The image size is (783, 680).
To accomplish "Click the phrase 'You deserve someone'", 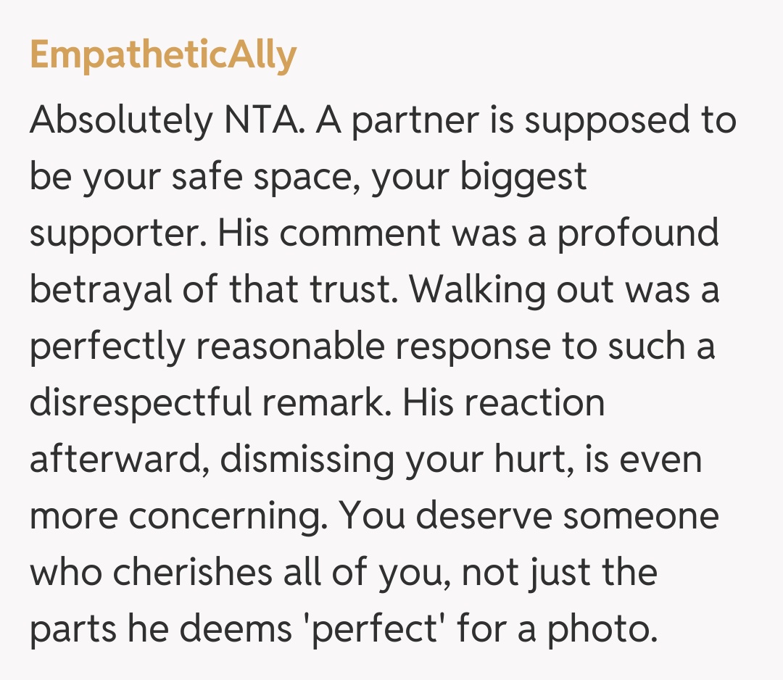I will coord(529,516).
